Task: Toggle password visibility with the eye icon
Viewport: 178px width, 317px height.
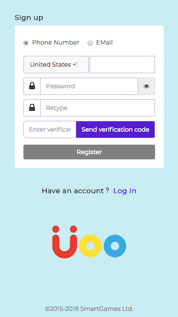Action: [x=146, y=86]
